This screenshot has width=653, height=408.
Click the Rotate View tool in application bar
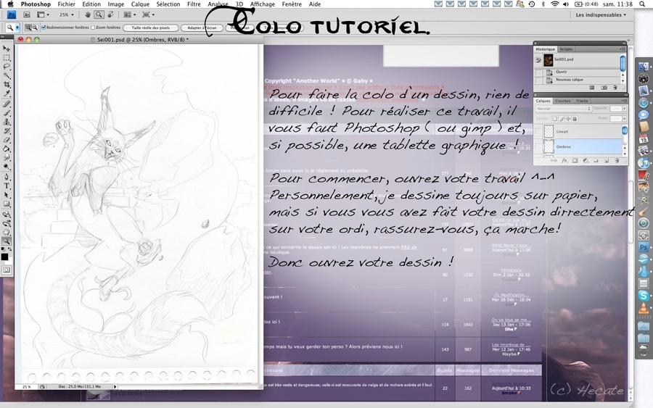click(x=110, y=14)
